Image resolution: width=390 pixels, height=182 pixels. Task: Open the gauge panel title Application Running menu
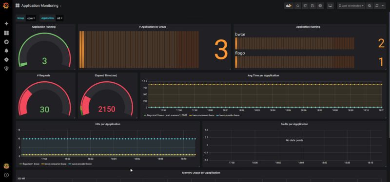[43, 27]
